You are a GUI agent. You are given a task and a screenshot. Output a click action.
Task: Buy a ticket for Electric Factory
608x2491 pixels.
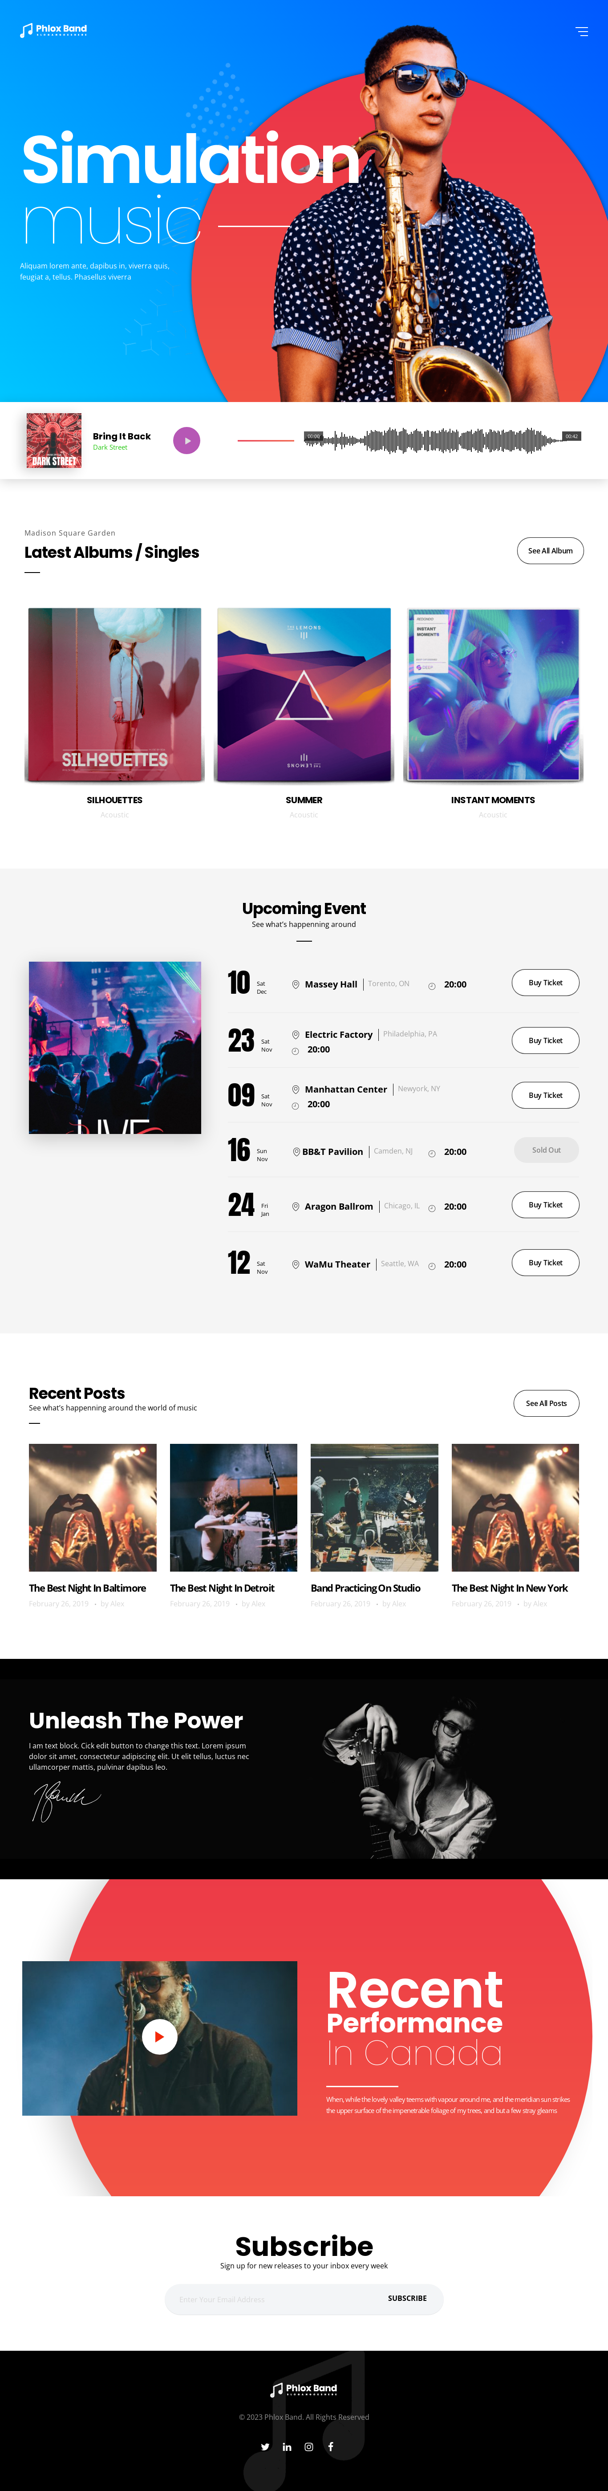pos(545,1040)
